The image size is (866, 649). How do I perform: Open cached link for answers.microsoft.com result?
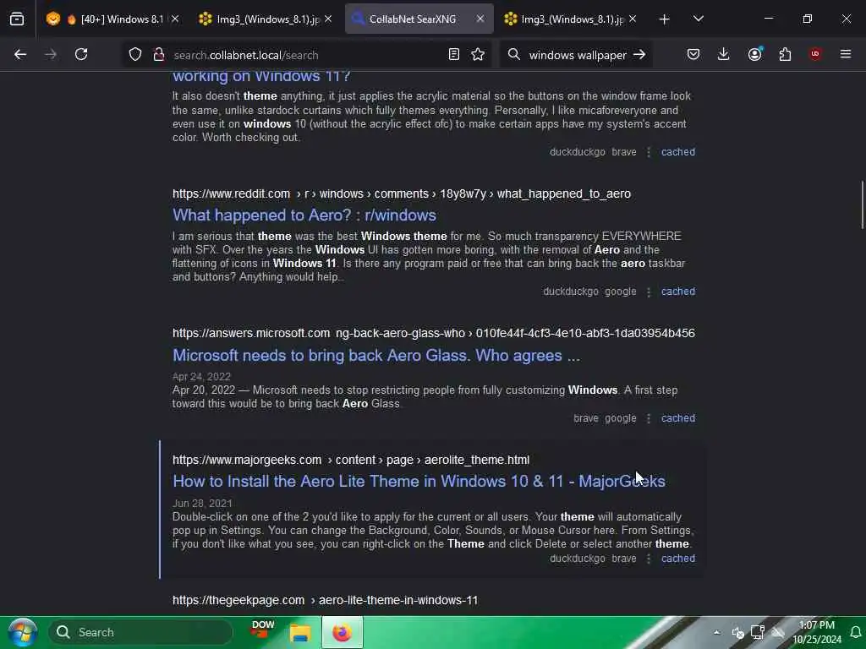coord(678,418)
